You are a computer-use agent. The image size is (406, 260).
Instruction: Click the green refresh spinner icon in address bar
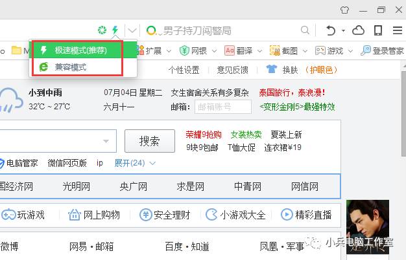(102, 30)
